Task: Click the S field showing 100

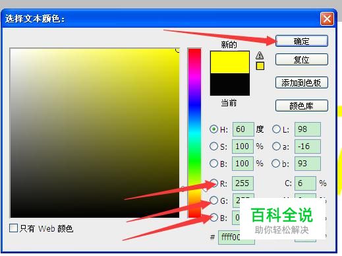Action: (x=242, y=146)
